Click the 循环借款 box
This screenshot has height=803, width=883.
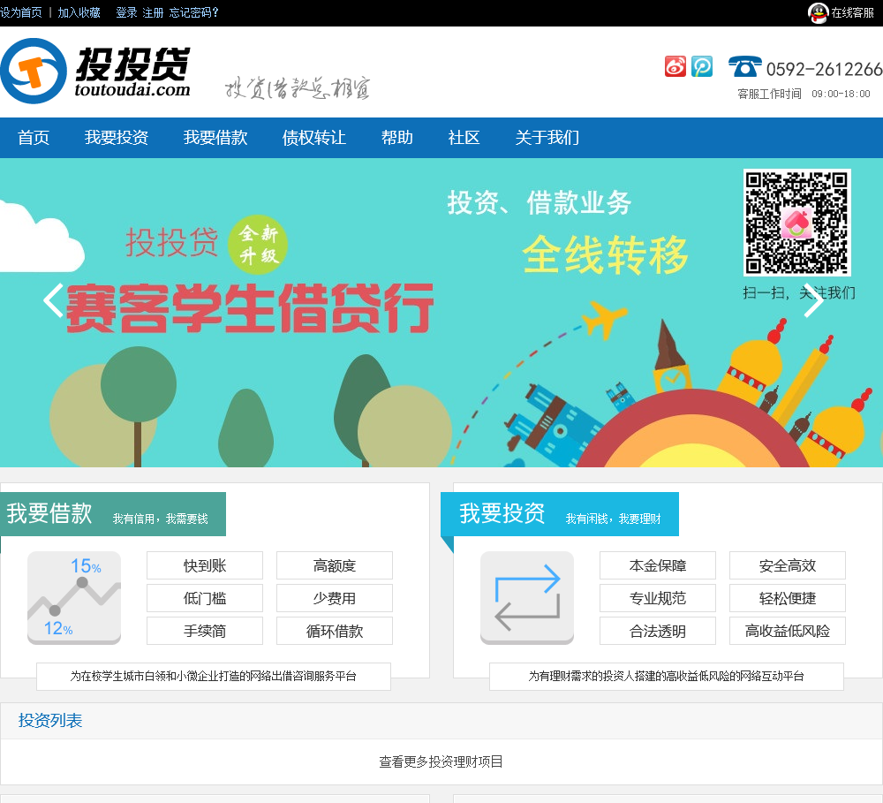pyautogui.click(x=335, y=631)
